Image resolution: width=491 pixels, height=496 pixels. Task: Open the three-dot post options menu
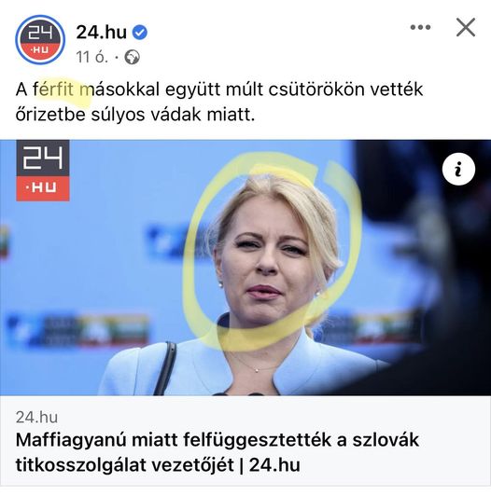(x=420, y=27)
